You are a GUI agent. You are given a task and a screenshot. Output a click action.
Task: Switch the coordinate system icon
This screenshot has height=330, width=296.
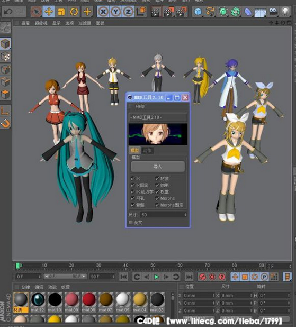(x=141, y=11)
